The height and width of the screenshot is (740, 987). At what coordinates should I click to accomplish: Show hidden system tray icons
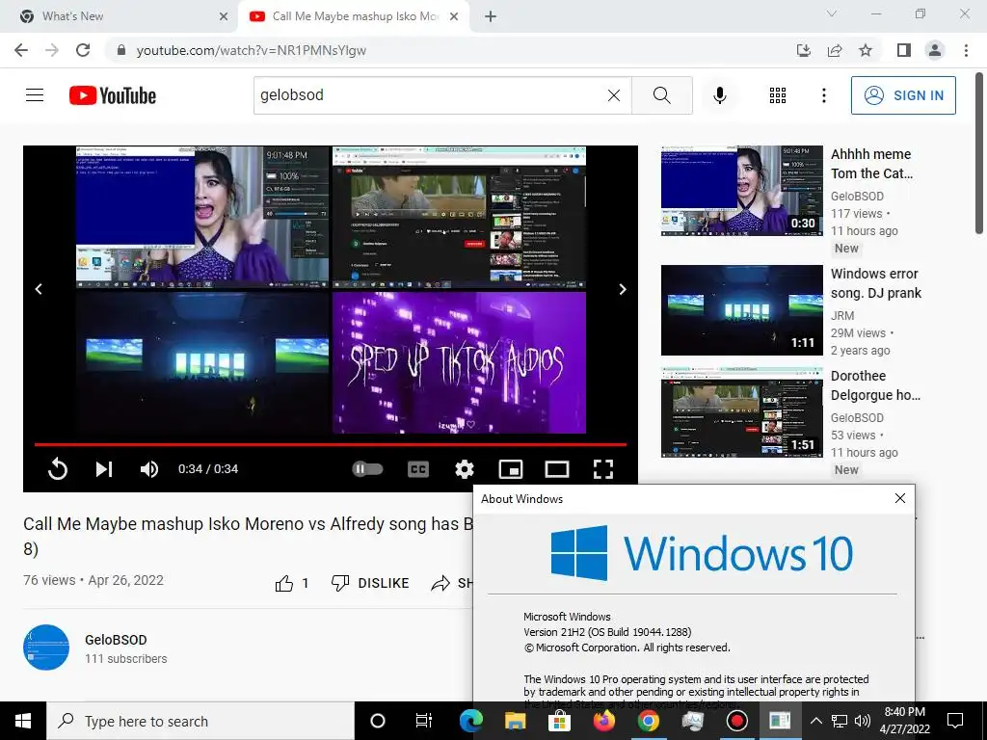(x=815, y=721)
